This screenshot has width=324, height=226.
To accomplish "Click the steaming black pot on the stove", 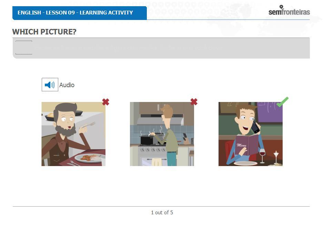I will (147, 140).
